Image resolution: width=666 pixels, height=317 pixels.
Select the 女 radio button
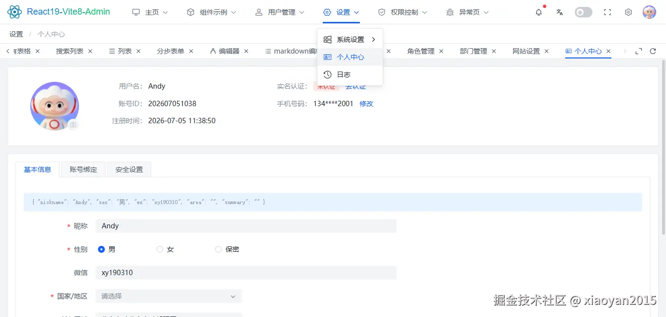(160, 249)
